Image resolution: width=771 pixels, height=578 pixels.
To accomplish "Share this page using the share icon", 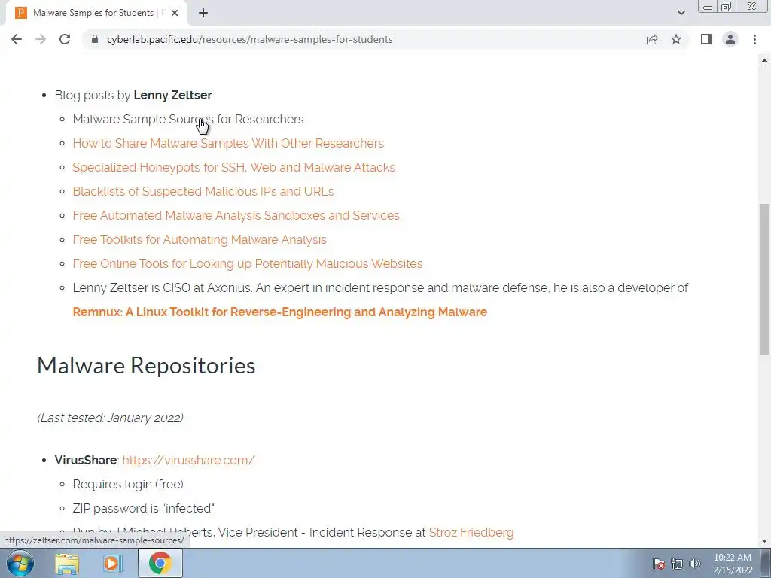I will [x=652, y=39].
